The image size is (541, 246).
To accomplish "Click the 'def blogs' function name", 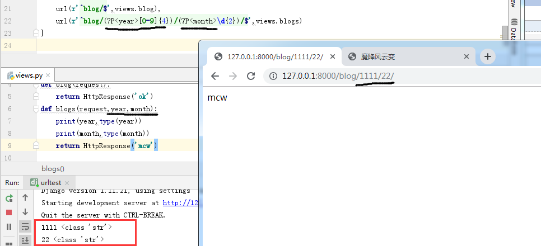I will coord(66,109).
